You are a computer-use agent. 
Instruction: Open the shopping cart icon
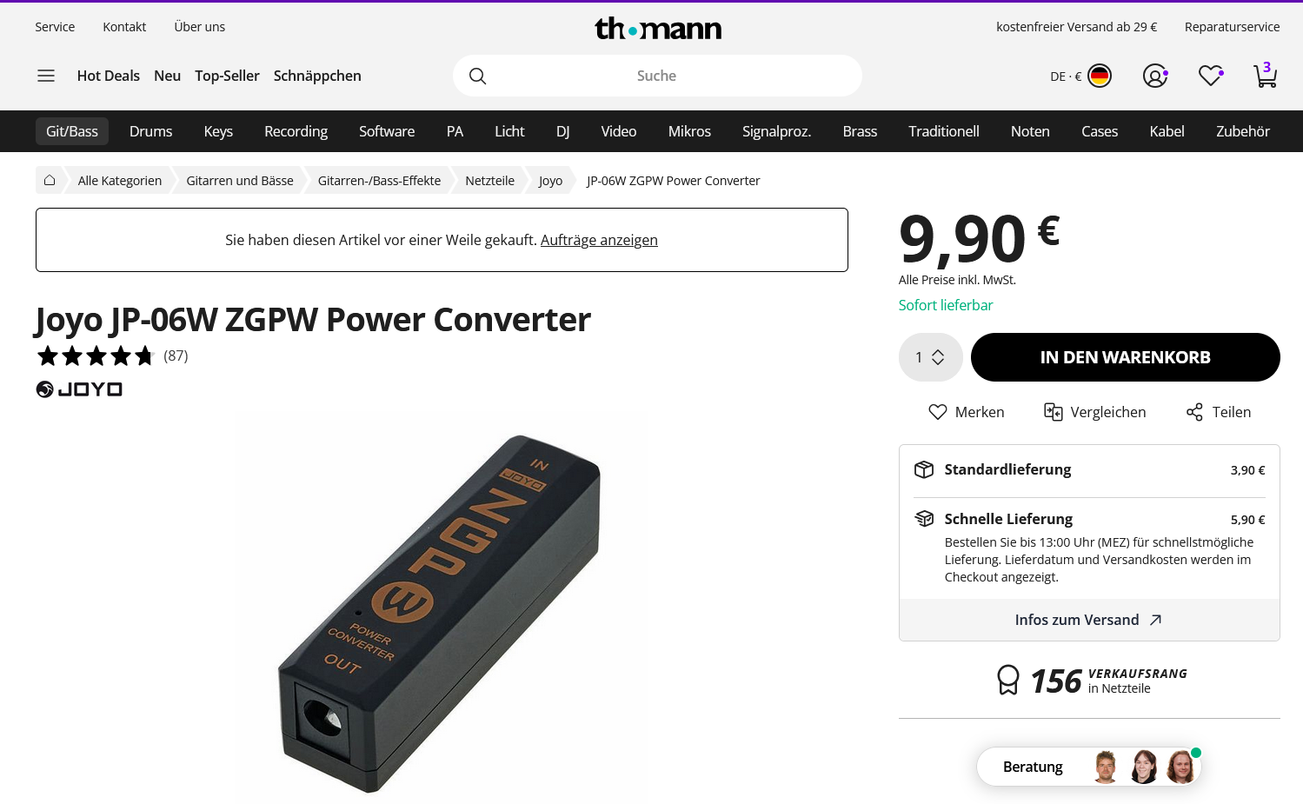point(1266,76)
